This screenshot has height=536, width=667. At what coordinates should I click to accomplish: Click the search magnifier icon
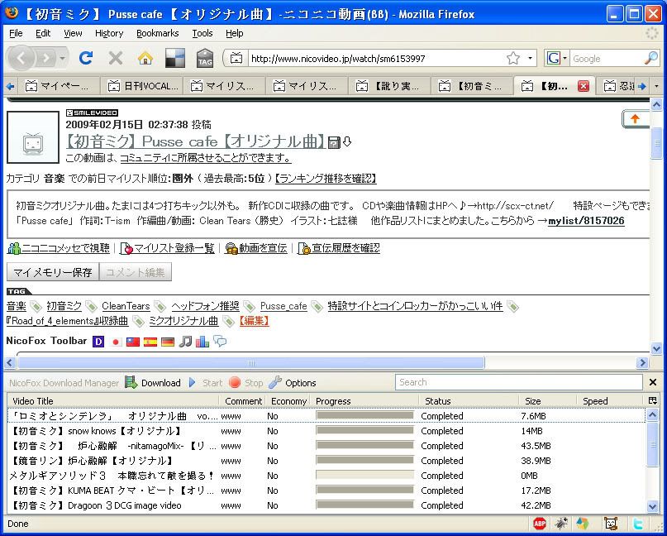click(650, 59)
